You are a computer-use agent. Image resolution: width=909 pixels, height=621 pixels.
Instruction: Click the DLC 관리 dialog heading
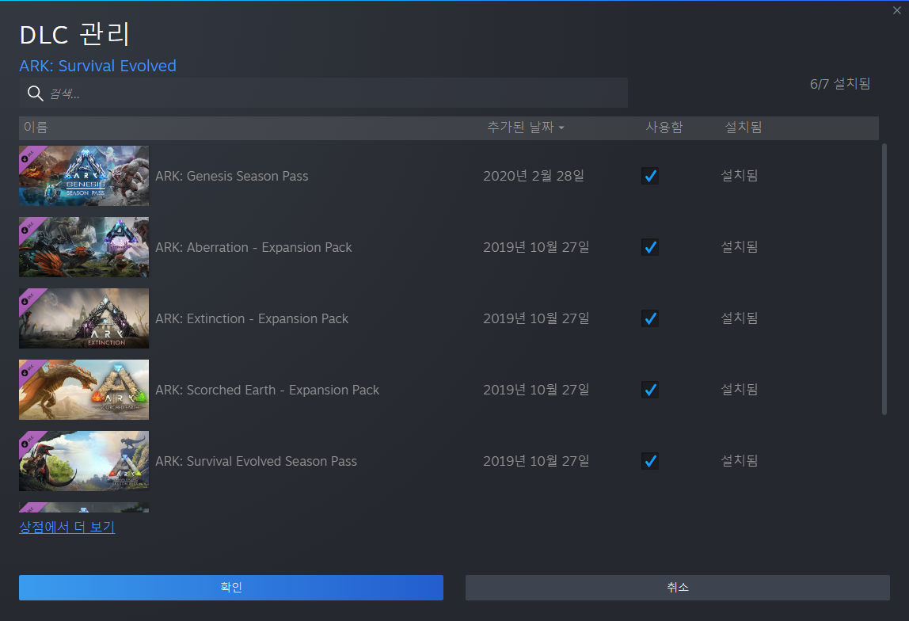[x=74, y=35]
